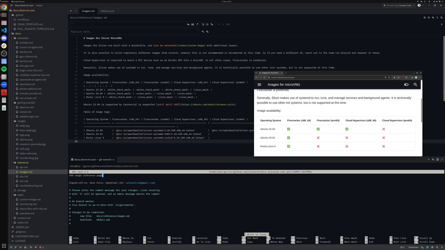This screenshot has width=445, height=250.
Task: Open the master branch switcher
Action: coord(39,6)
